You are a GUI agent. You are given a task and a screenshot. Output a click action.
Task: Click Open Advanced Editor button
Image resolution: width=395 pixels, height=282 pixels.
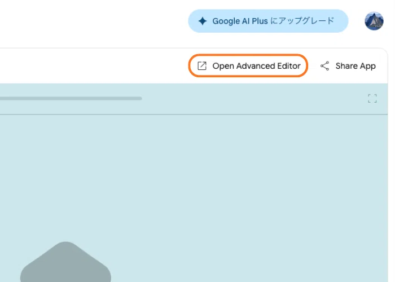[x=248, y=66]
